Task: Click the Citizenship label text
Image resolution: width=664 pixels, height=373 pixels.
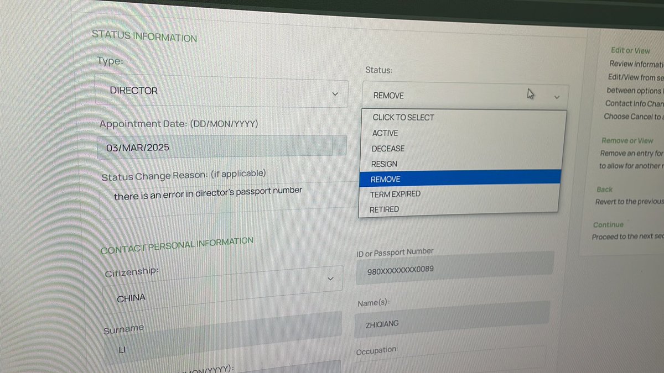Action: click(132, 272)
